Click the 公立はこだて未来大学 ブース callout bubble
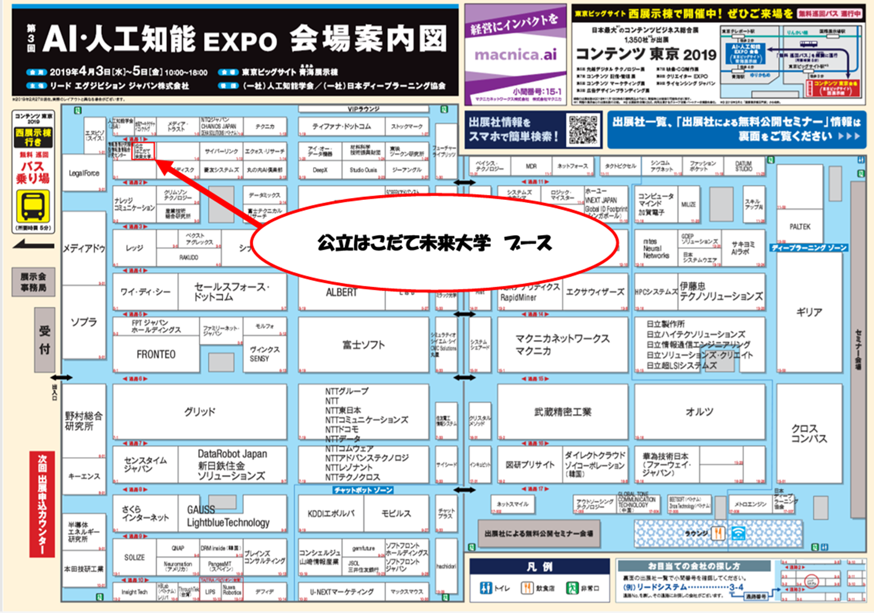Screen dimensions: 874x614 (x=434, y=243)
